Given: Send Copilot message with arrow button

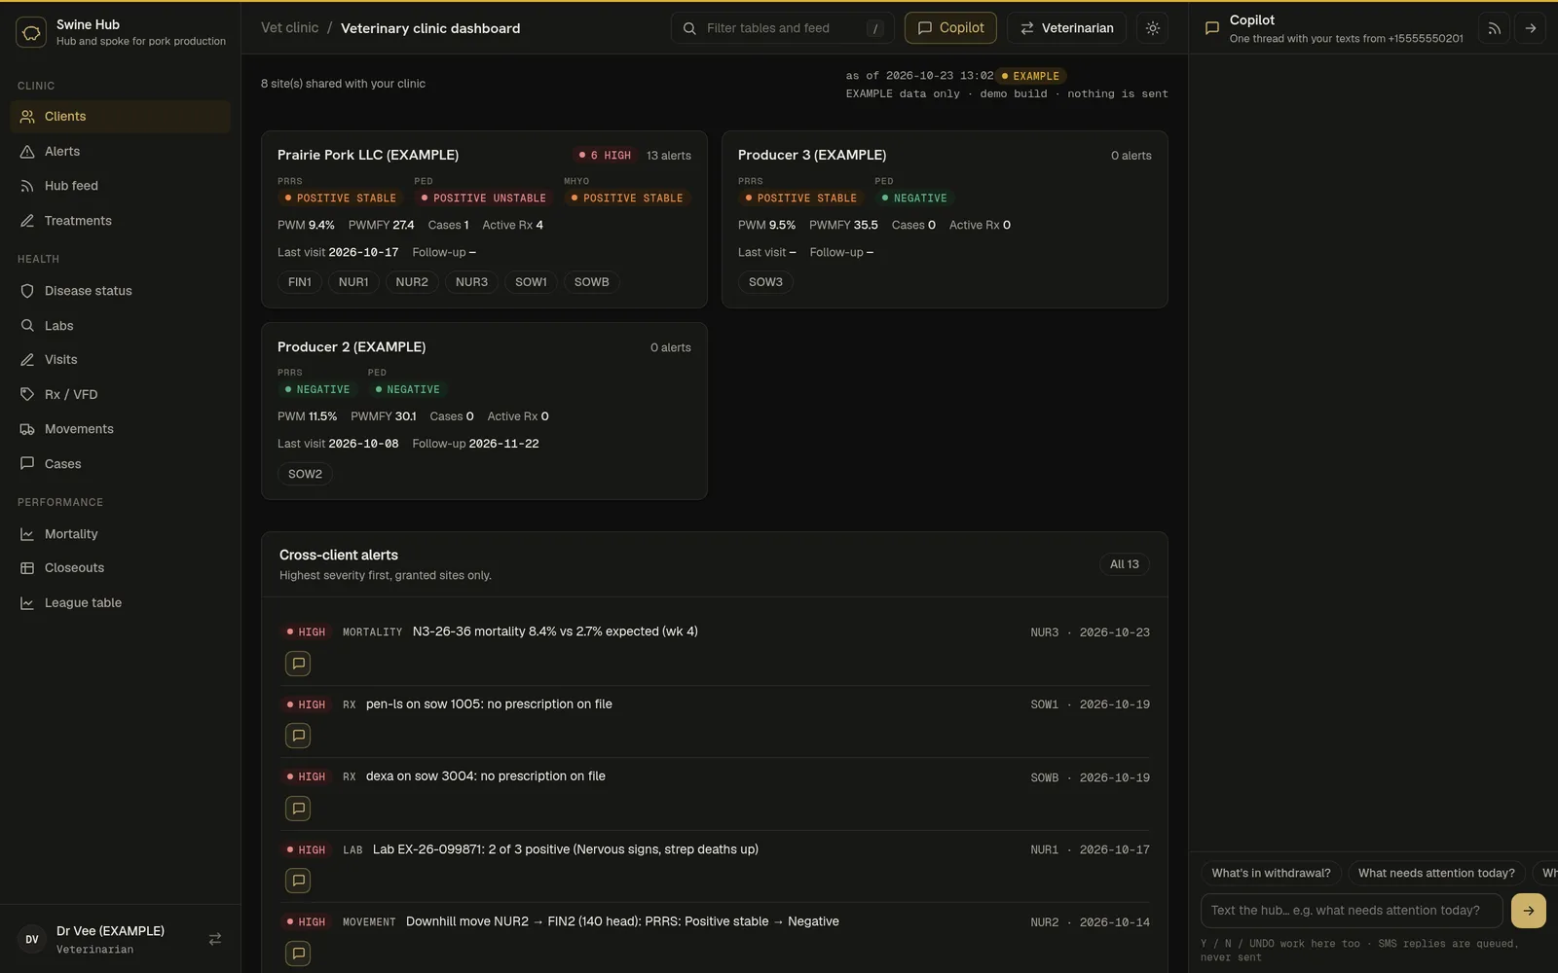Looking at the screenshot, I should (1529, 911).
